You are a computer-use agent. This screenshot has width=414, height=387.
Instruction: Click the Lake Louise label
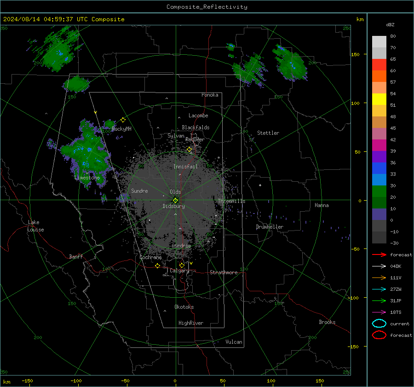35,226
